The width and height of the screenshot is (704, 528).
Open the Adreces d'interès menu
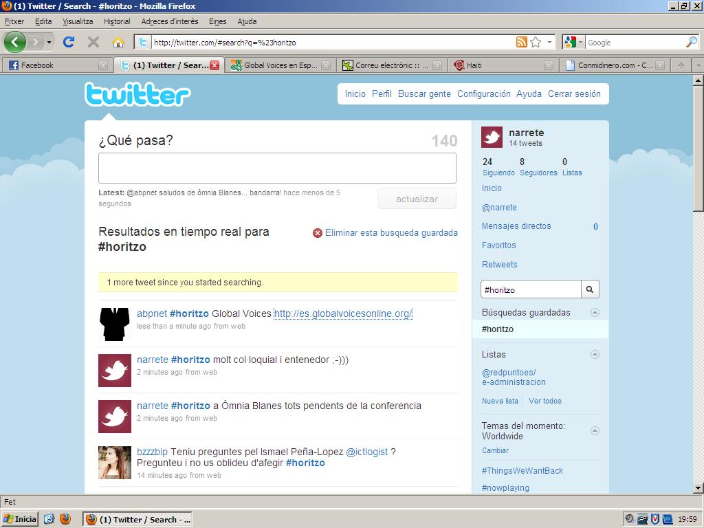[170, 21]
